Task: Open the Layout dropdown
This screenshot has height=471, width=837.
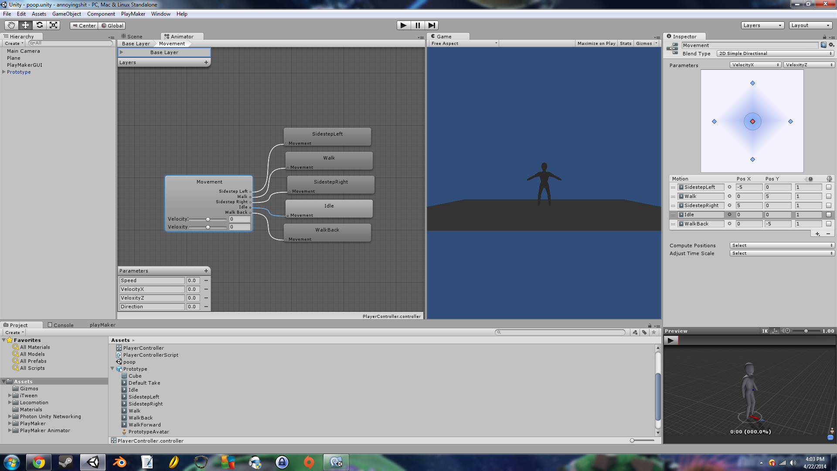Action: tap(810, 25)
